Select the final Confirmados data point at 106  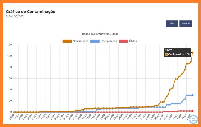[x=192, y=53]
